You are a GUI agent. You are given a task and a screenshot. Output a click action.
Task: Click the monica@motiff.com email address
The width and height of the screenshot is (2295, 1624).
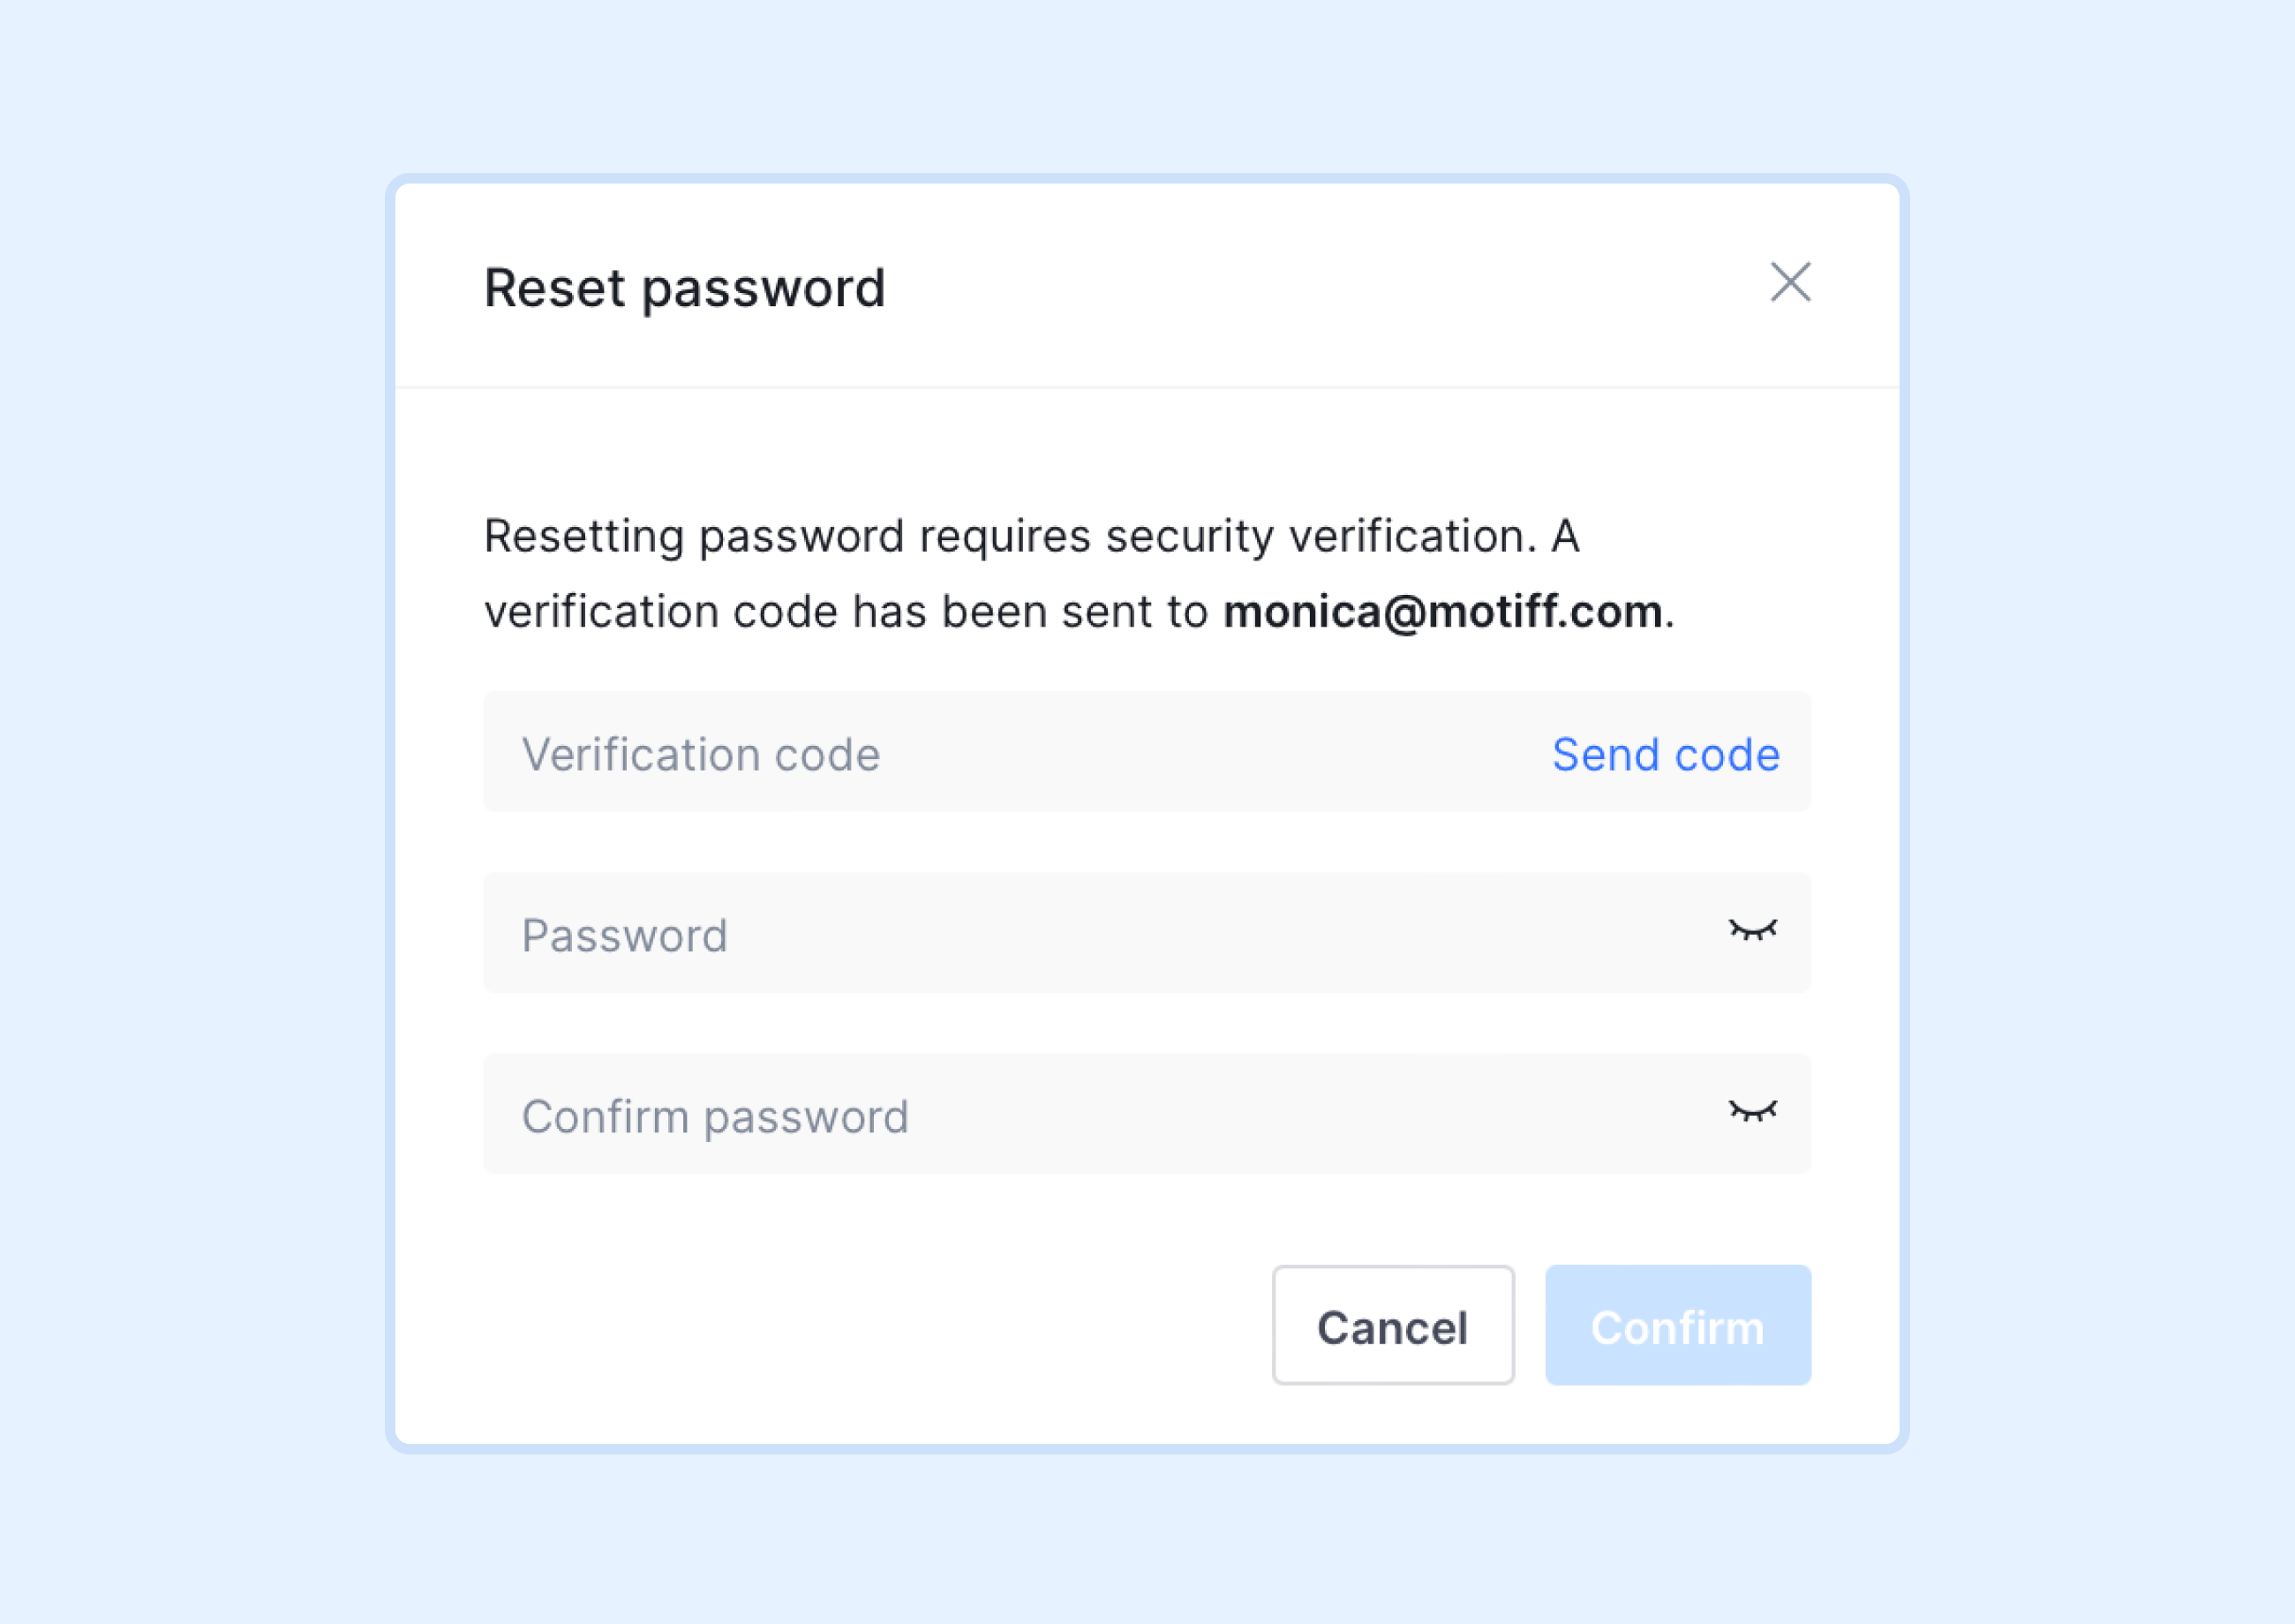coord(1443,612)
